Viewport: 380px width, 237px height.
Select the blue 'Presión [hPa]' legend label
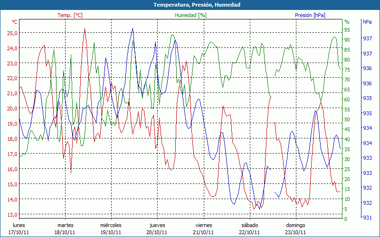tap(310, 15)
